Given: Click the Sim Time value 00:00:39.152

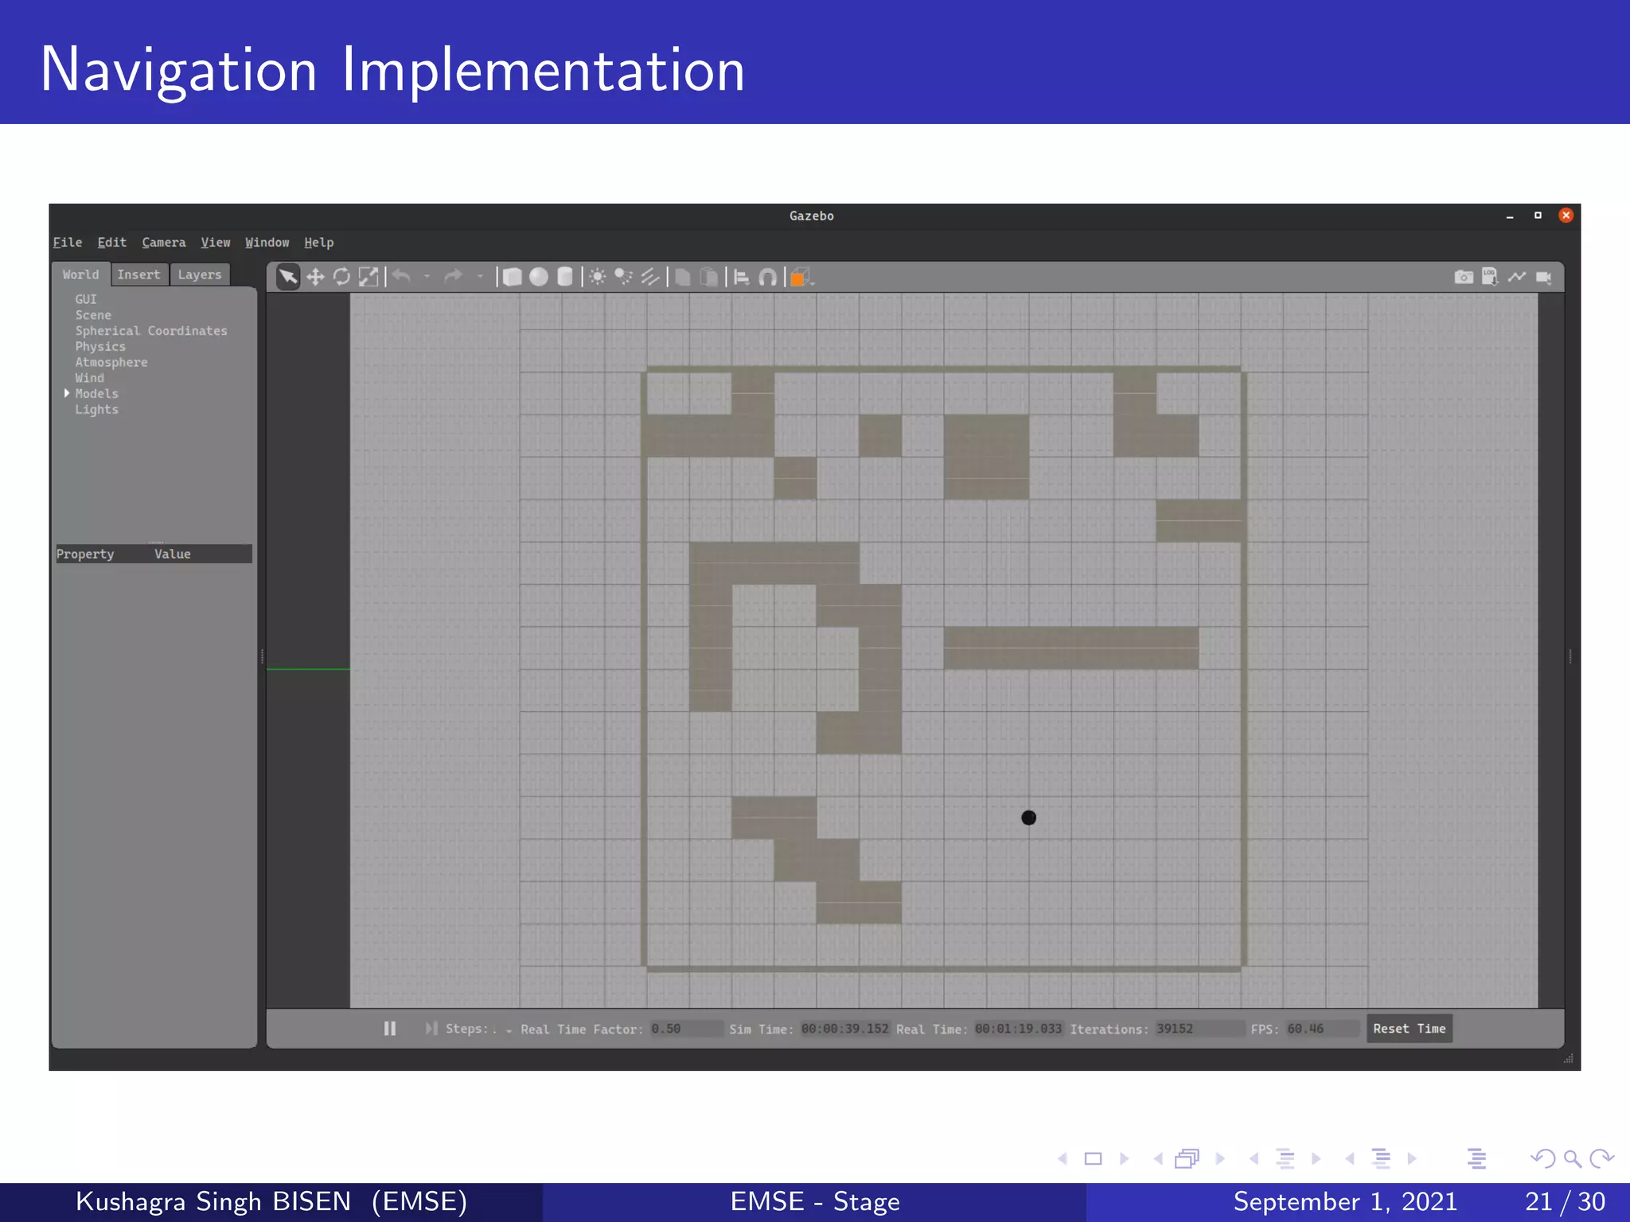Looking at the screenshot, I should point(844,1029).
